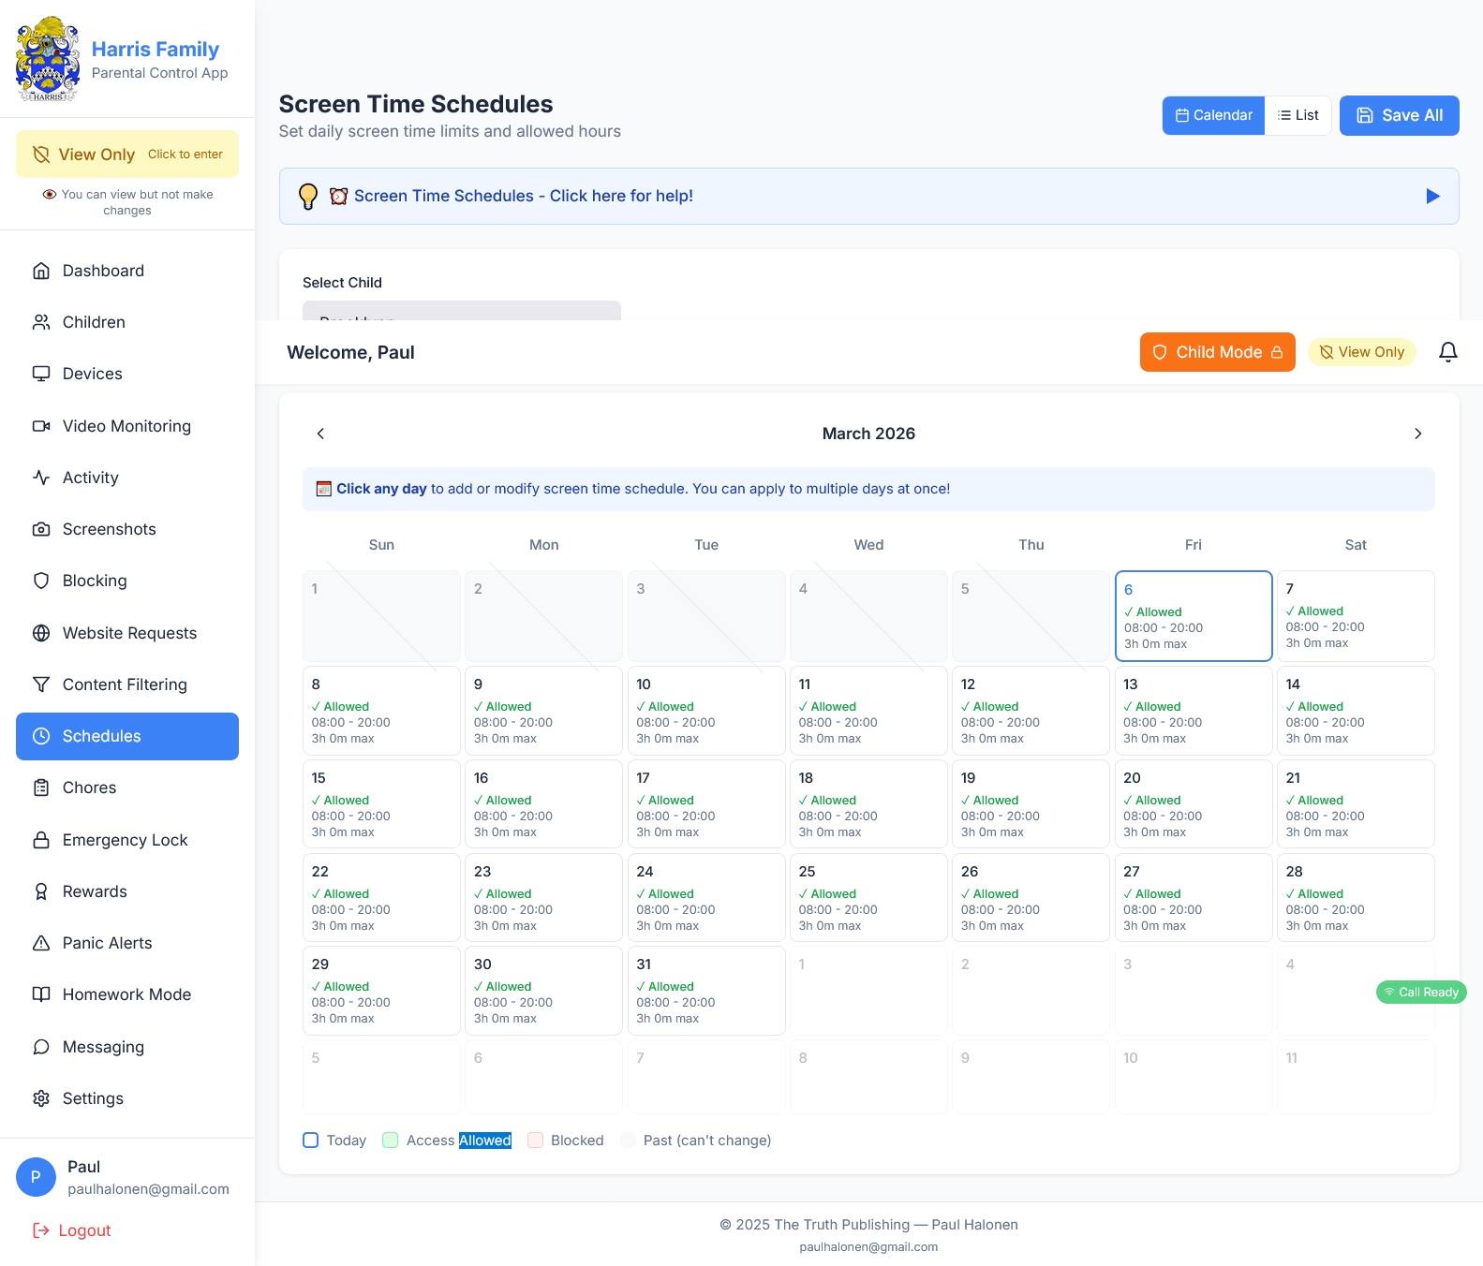Screen dimensions: 1483x1266
Task: Open the Devices section
Action: click(127, 374)
